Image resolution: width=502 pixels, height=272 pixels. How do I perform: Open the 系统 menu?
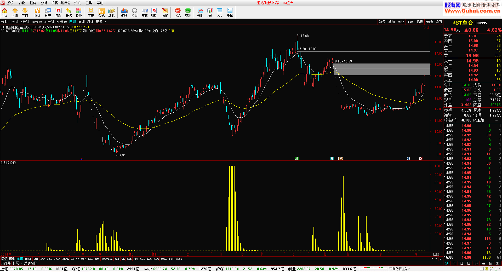10,3
